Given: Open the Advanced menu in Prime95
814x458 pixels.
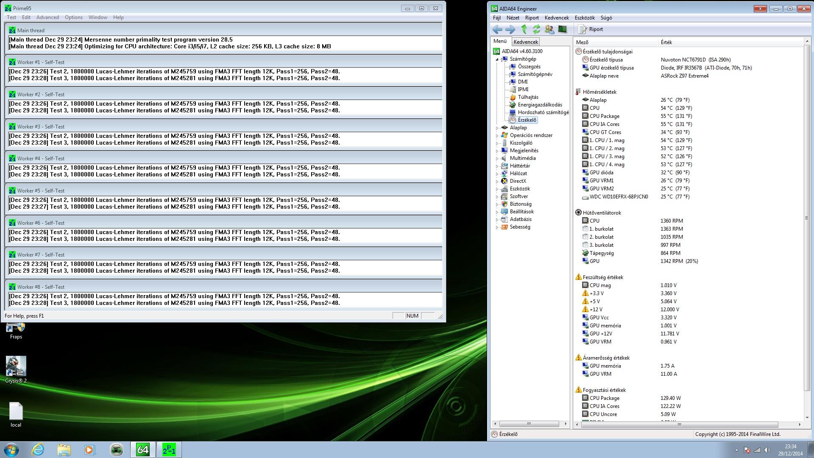Looking at the screenshot, I should pos(47,17).
